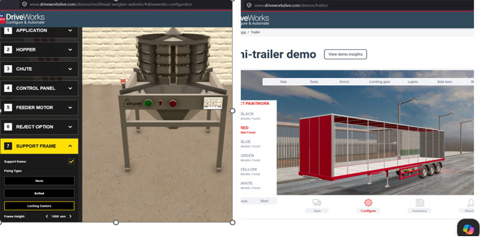
Task: Select the Bolted fixing type
Action: coord(39,194)
